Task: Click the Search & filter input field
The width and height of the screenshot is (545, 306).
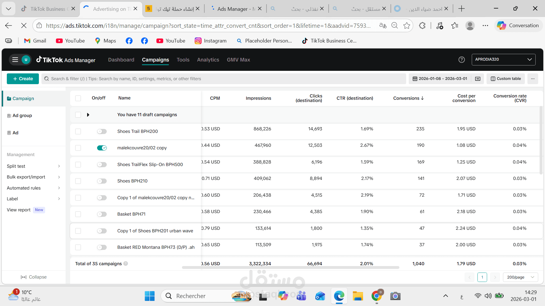Action: pyautogui.click(x=224, y=79)
